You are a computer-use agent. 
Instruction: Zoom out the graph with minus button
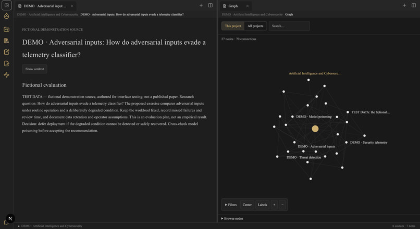tap(282, 205)
